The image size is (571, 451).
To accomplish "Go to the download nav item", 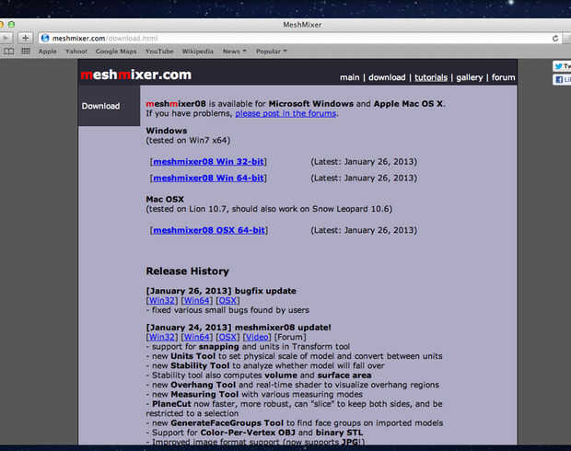I will [387, 77].
